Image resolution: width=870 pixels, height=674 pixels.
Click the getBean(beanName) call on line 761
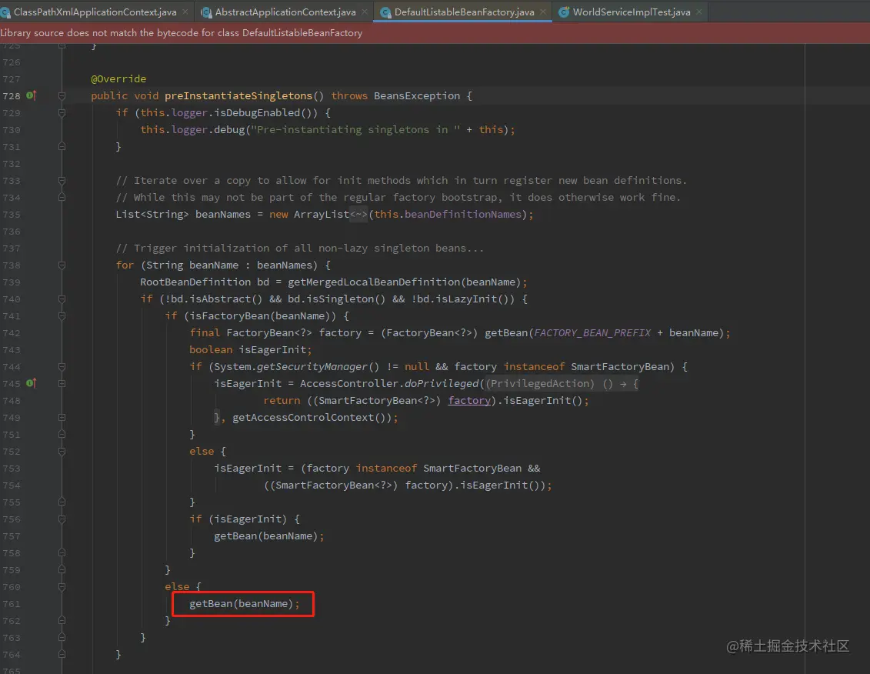[x=241, y=603]
